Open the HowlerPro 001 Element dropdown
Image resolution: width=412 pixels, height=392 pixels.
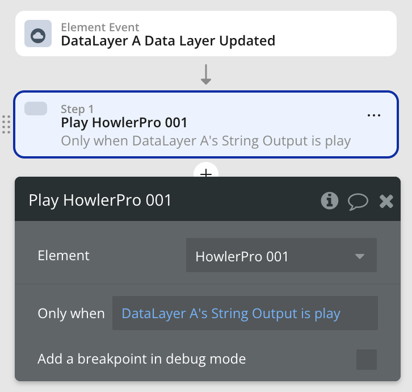281,255
